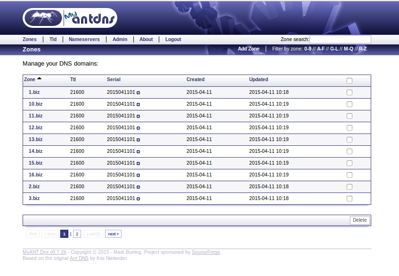Open the Nameservers menu
399x276 pixels.
84,39
